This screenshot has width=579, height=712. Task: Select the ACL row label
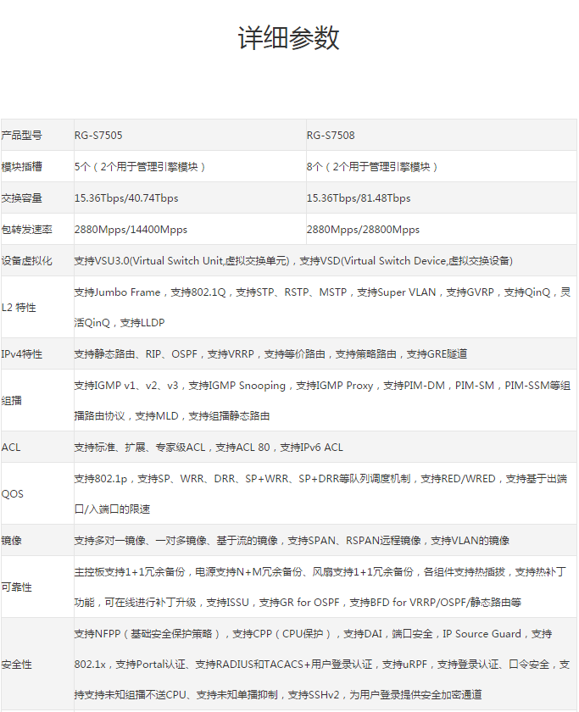coord(11,448)
